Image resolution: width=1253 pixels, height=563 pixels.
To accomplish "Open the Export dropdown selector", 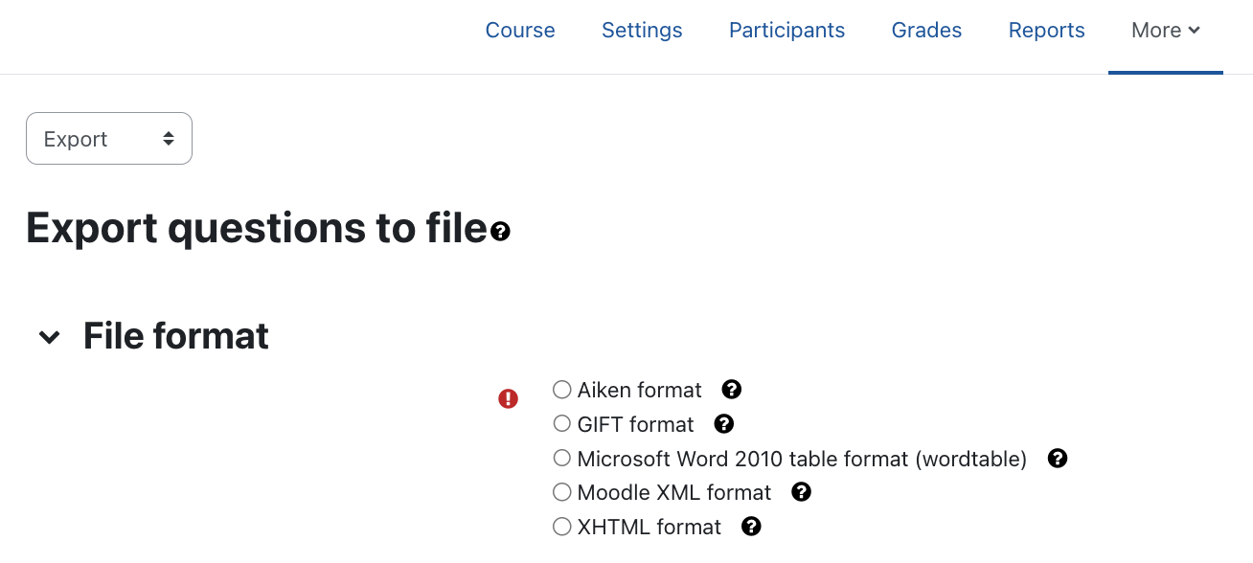I will tap(108, 138).
